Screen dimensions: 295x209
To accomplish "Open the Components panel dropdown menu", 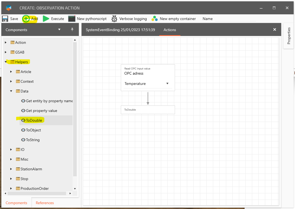I will click(59, 29).
